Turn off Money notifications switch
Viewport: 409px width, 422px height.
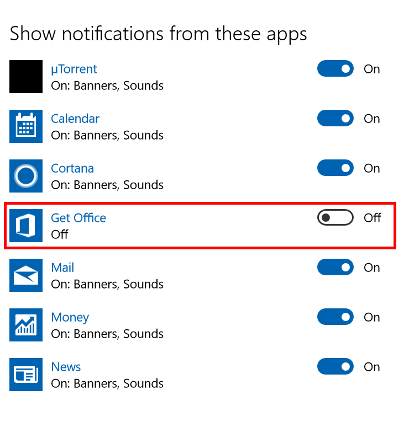click(x=335, y=317)
